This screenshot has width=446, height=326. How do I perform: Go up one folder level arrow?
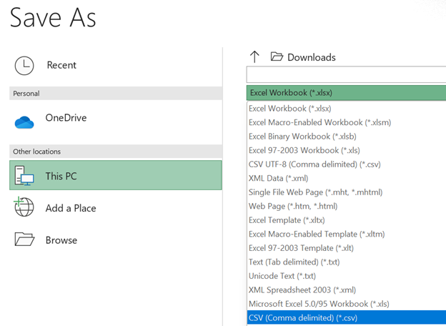click(254, 57)
